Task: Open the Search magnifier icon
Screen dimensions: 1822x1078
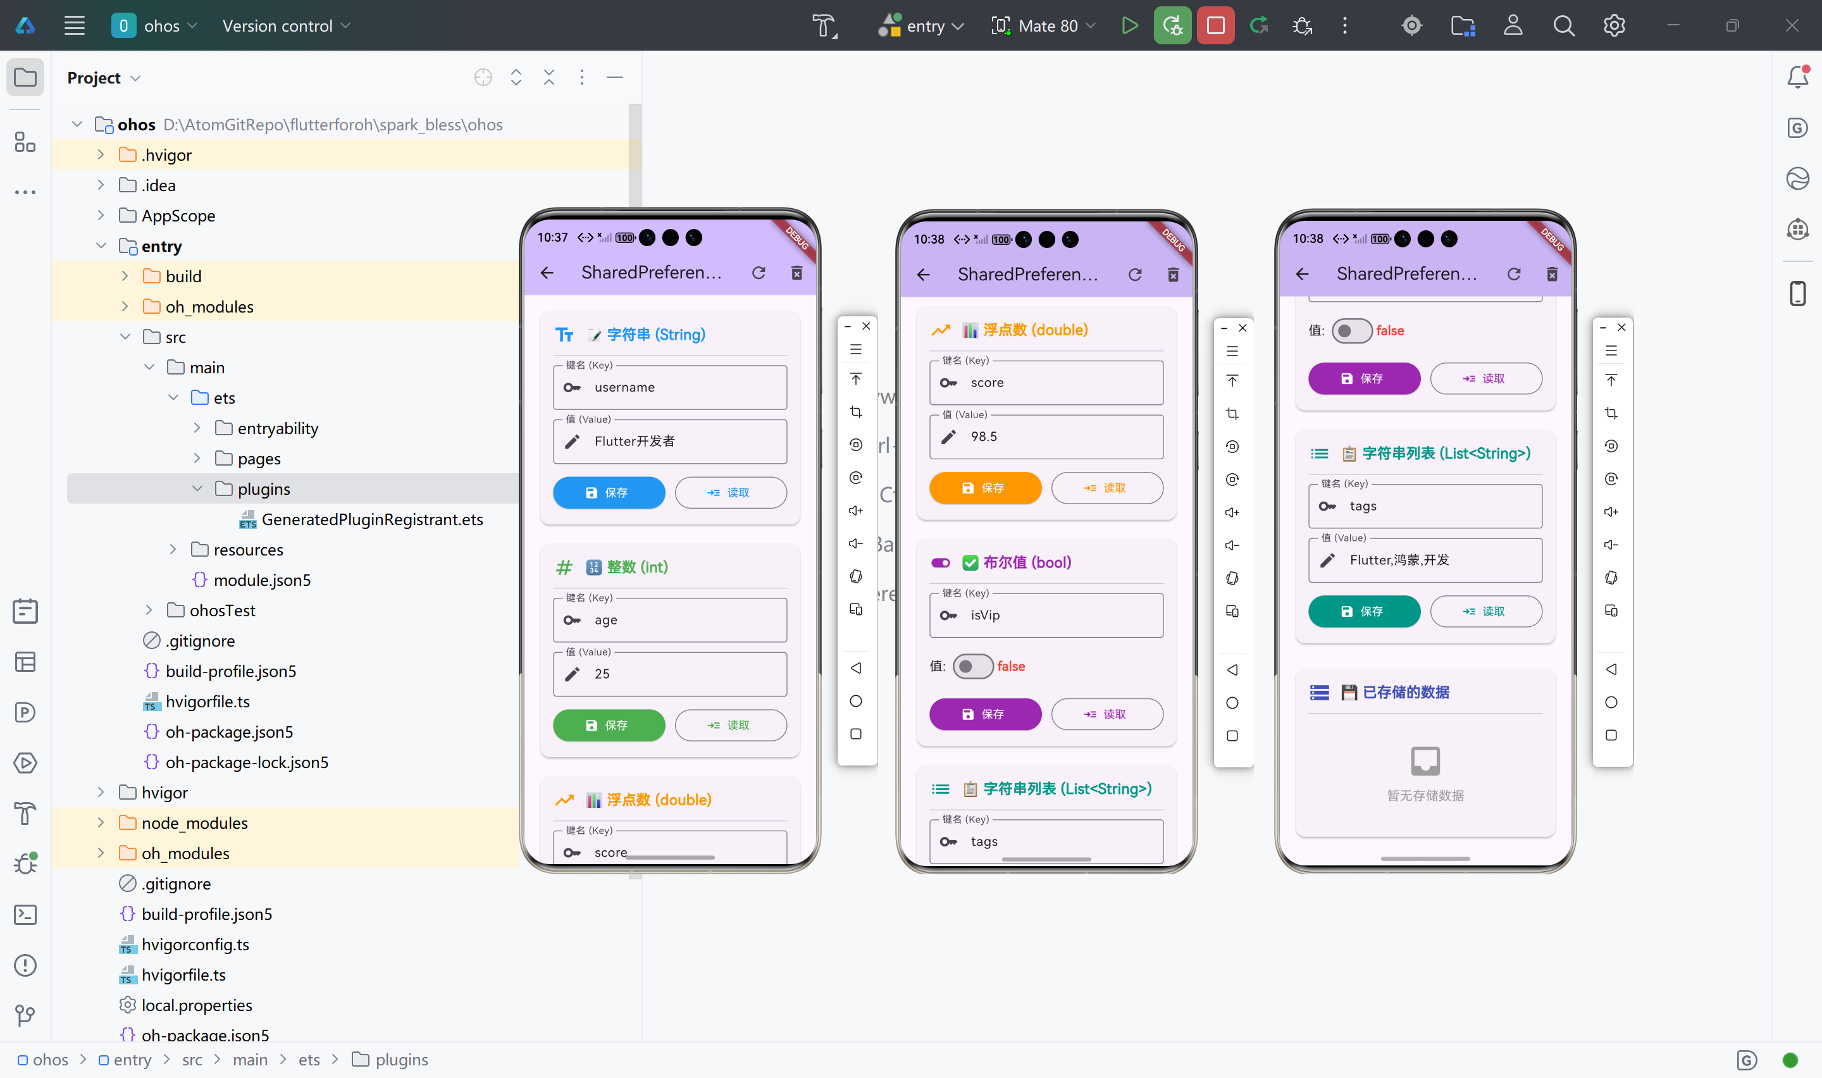Action: [1563, 26]
